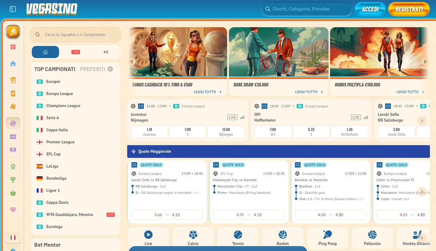Open the Europei championship row
The image size is (436, 251).
point(76,82)
